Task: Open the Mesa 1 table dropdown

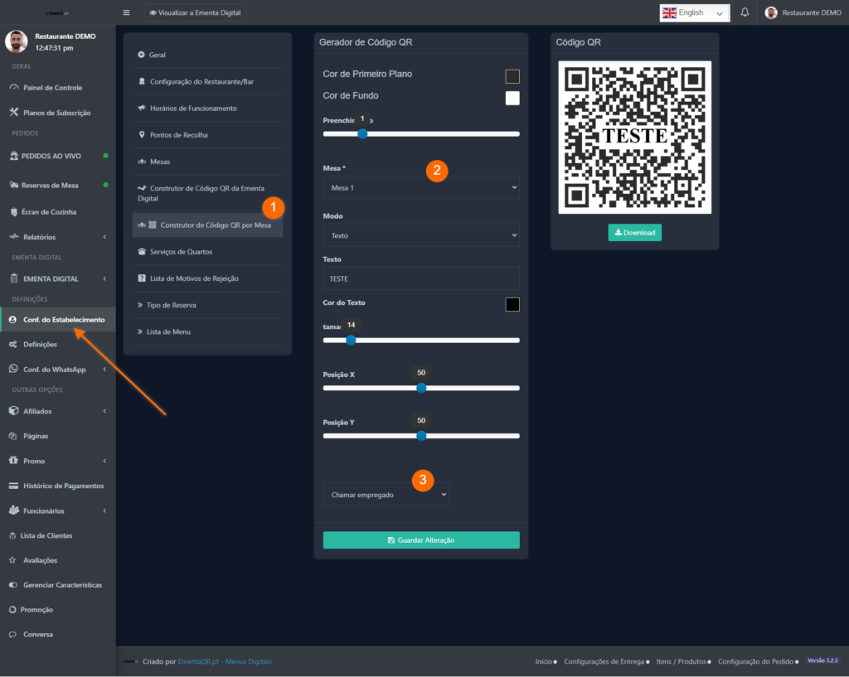Action: (x=420, y=187)
